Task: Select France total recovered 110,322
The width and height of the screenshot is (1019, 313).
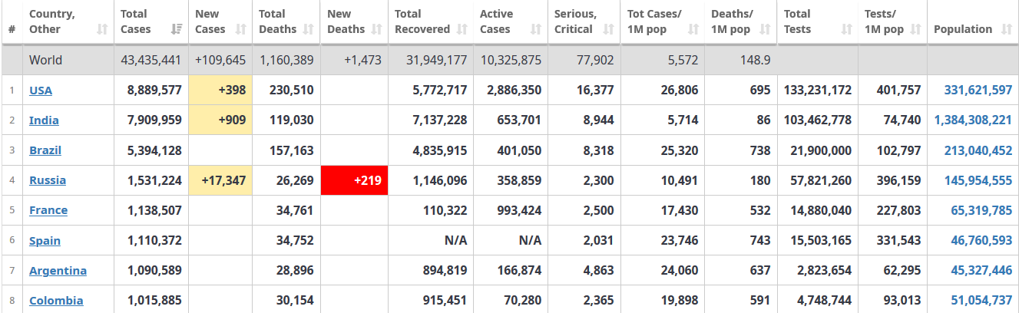Action: [445, 210]
